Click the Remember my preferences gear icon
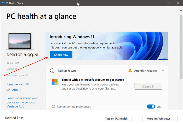The image size is (183, 124). [53, 106]
